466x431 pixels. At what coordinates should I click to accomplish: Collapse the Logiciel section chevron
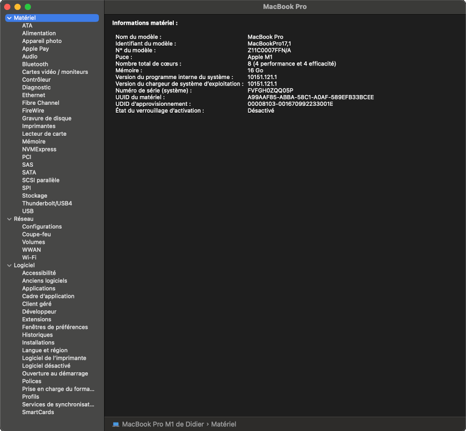click(x=9, y=265)
